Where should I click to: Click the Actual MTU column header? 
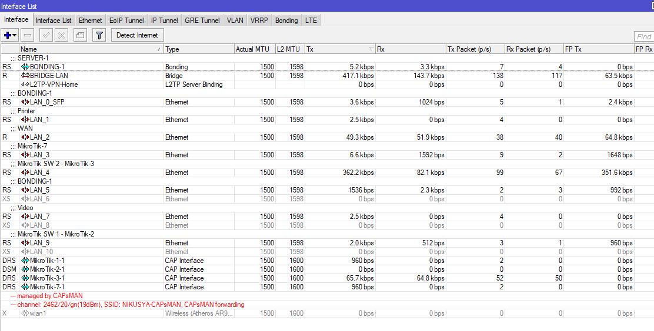[x=255, y=49]
